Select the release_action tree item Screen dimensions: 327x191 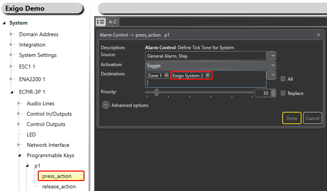[59, 187]
